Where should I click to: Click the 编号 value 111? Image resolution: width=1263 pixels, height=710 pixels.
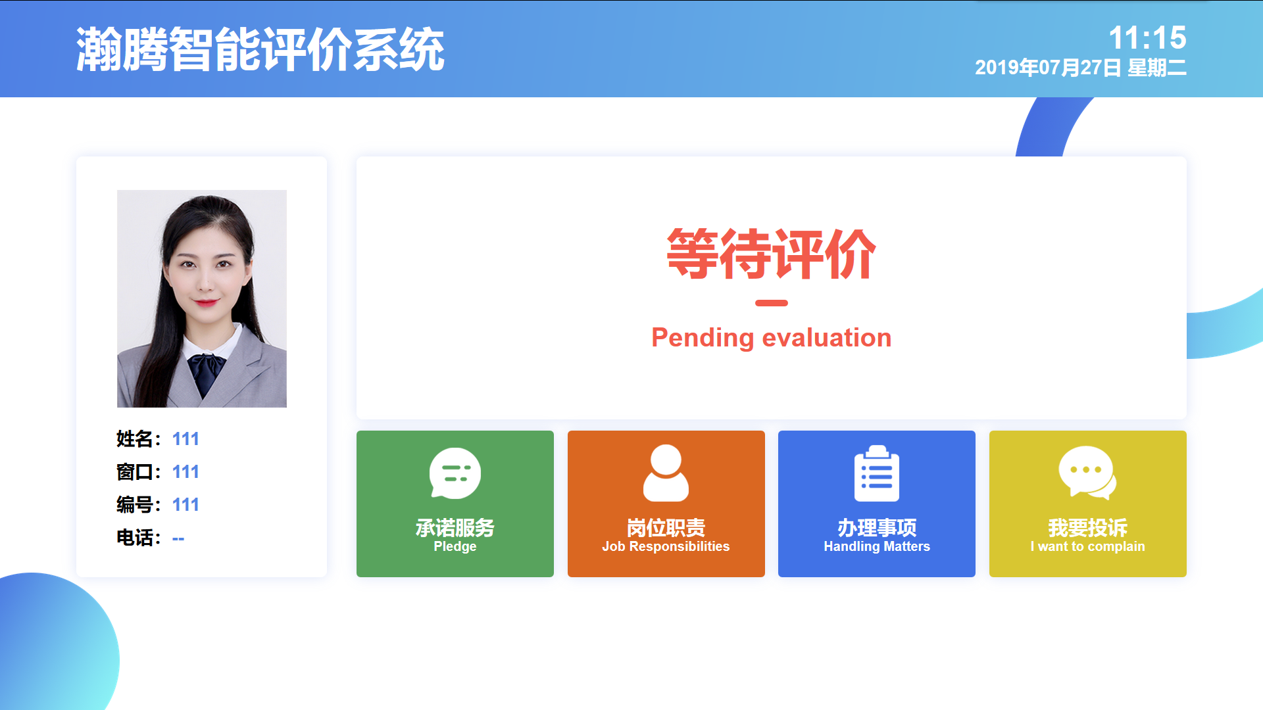(186, 505)
